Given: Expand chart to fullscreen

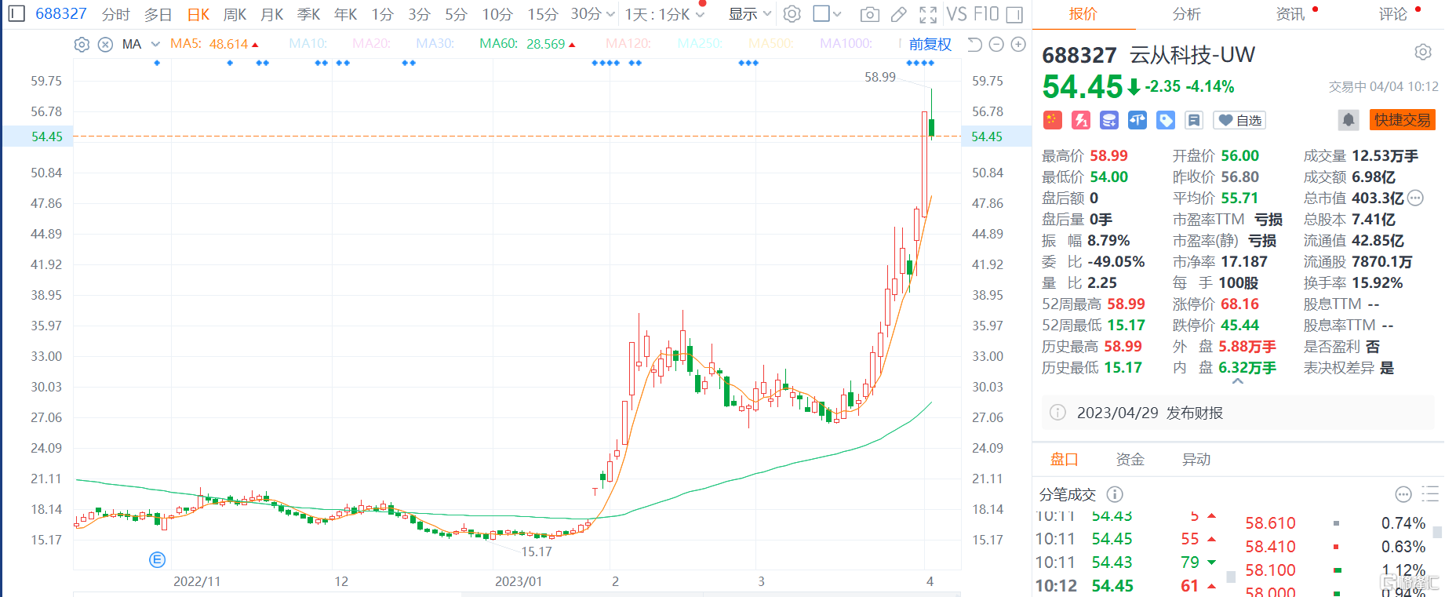Looking at the screenshot, I should point(928,14).
